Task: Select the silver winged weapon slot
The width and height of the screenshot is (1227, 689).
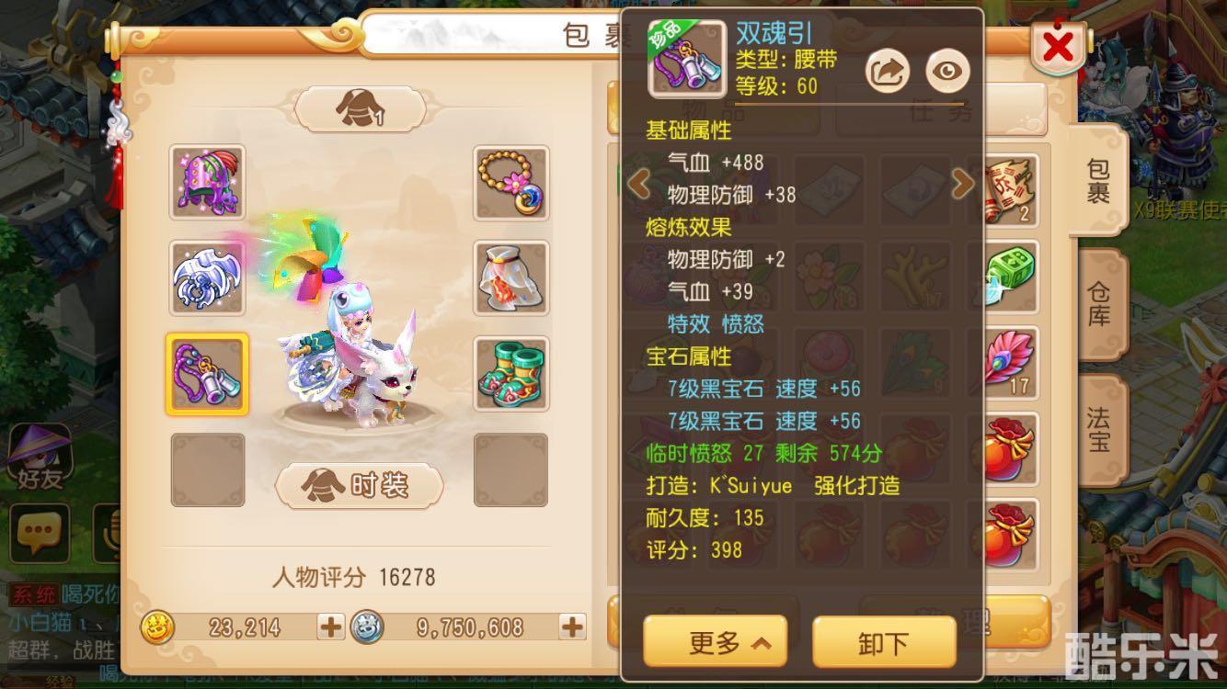Action: [207, 277]
